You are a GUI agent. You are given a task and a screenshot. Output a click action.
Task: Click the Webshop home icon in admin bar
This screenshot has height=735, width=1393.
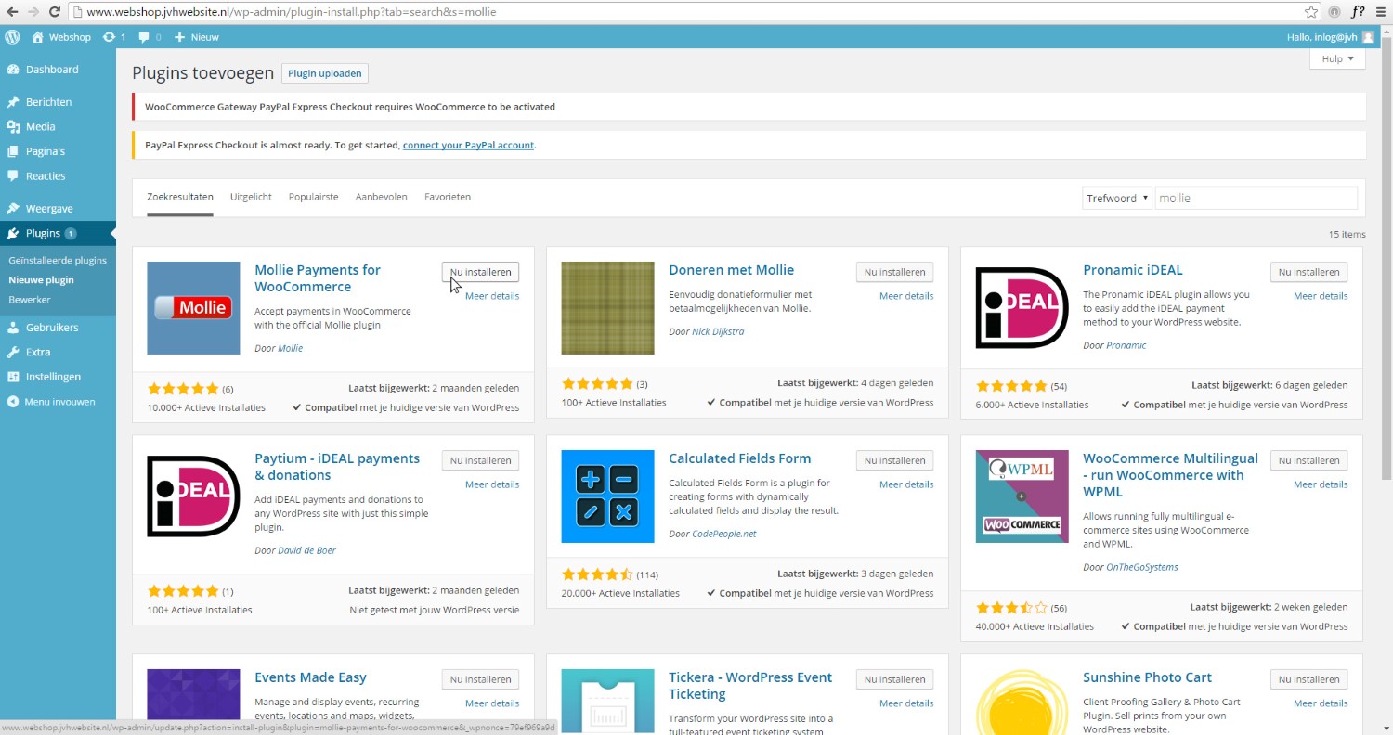[38, 37]
